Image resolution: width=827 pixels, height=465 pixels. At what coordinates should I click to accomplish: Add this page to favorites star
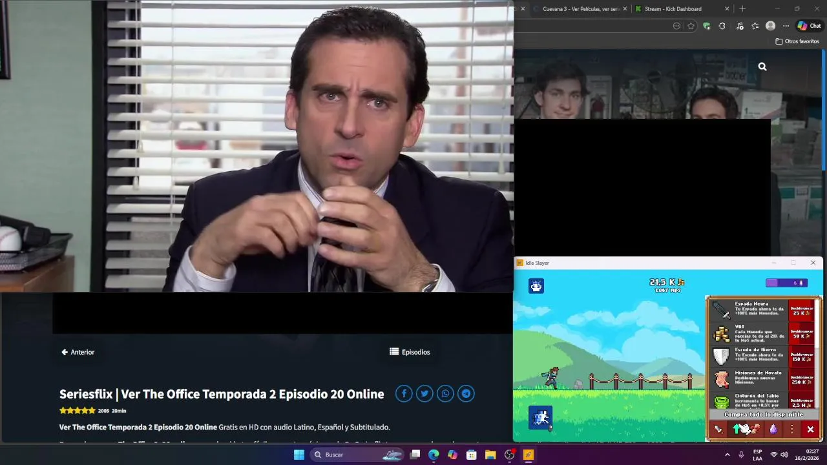(x=691, y=26)
